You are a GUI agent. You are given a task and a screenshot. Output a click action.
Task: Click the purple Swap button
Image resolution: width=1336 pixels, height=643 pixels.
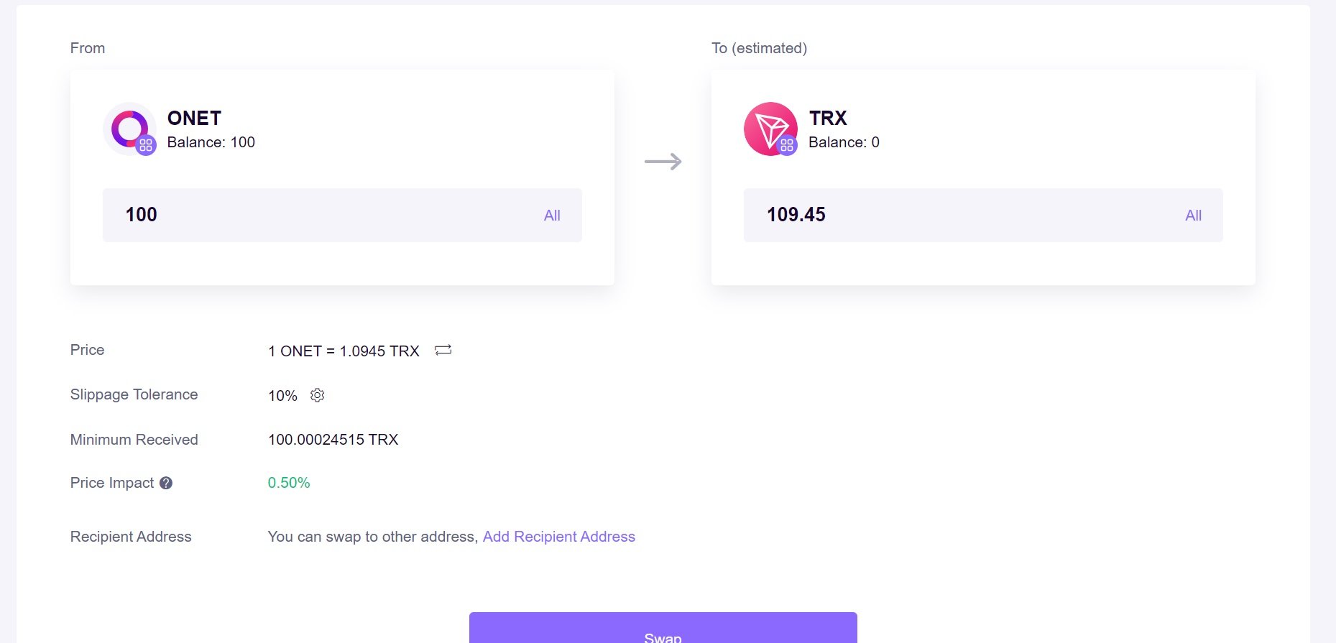(x=663, y=628)
